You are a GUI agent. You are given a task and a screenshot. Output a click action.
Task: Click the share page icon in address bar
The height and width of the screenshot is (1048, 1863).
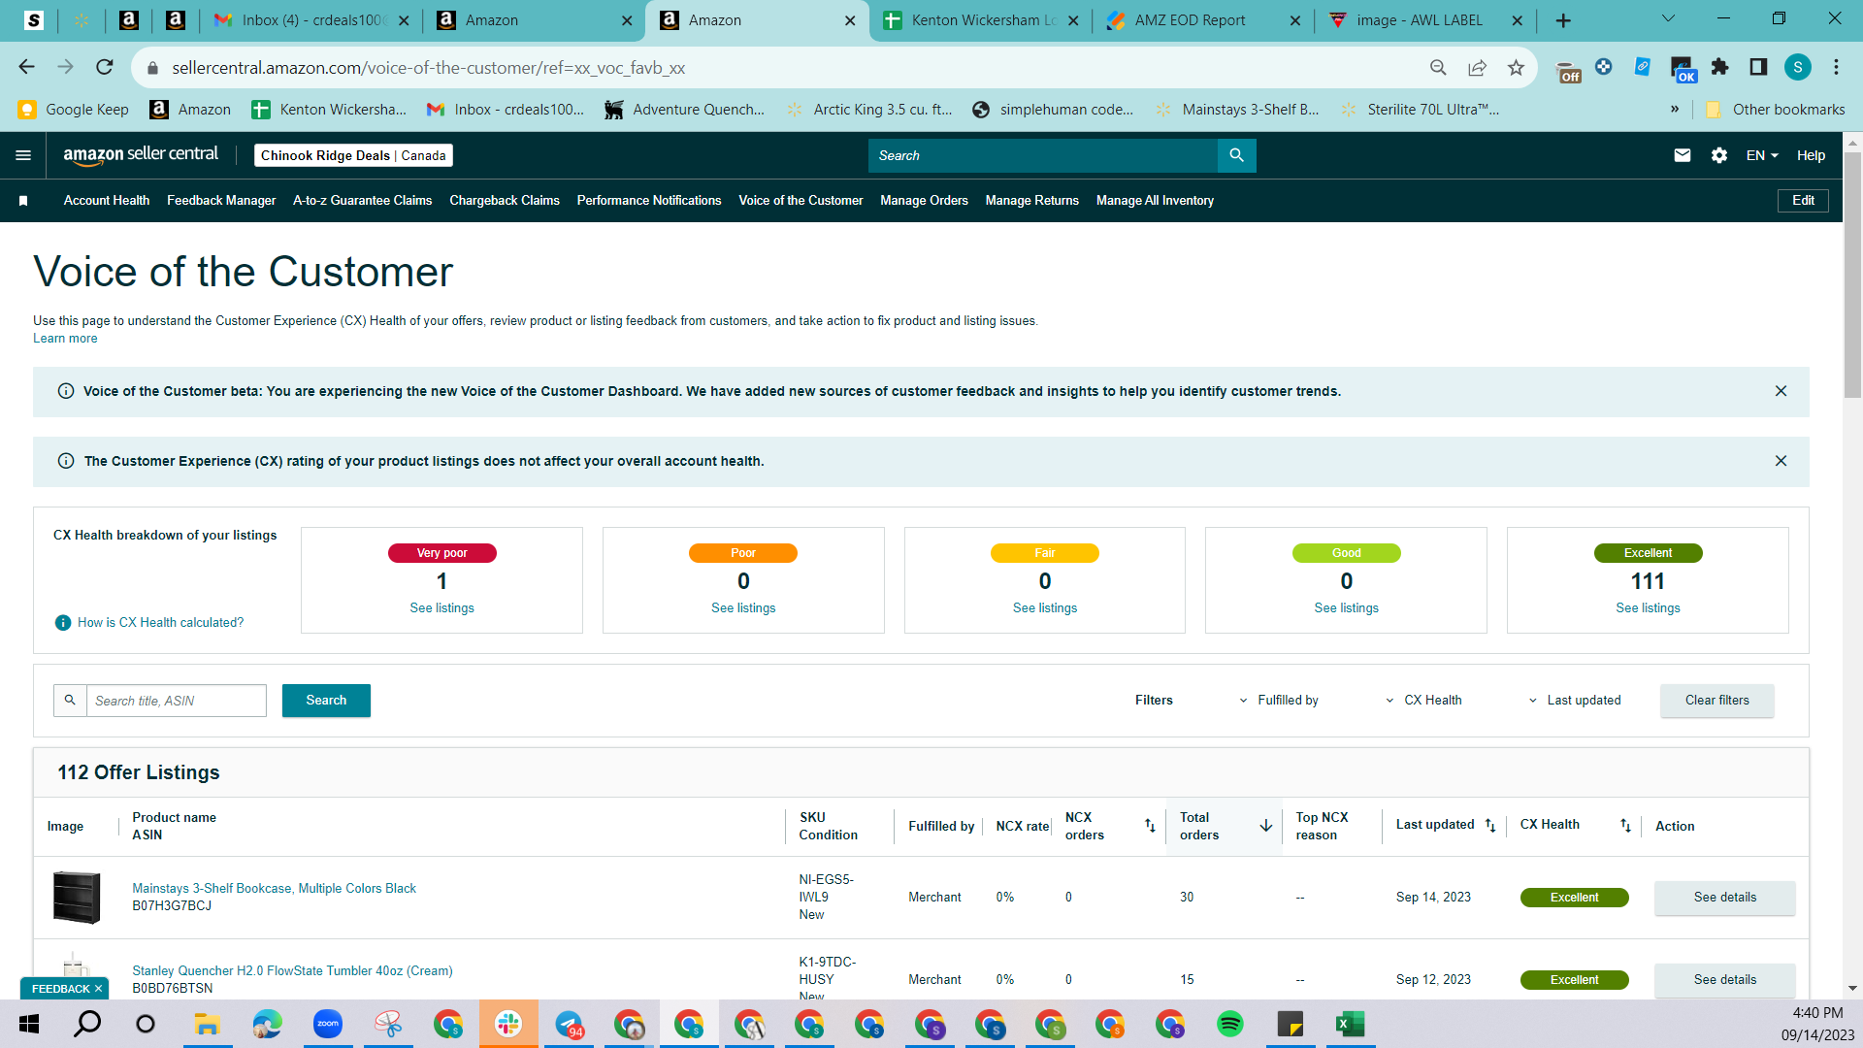[1477, 67]
